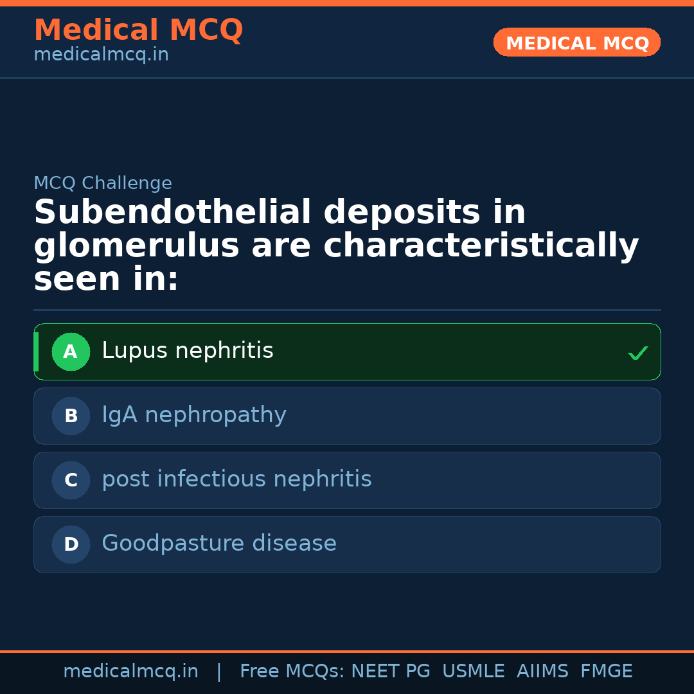Click the Free MCQs footer text

click(x=292, y=672)
